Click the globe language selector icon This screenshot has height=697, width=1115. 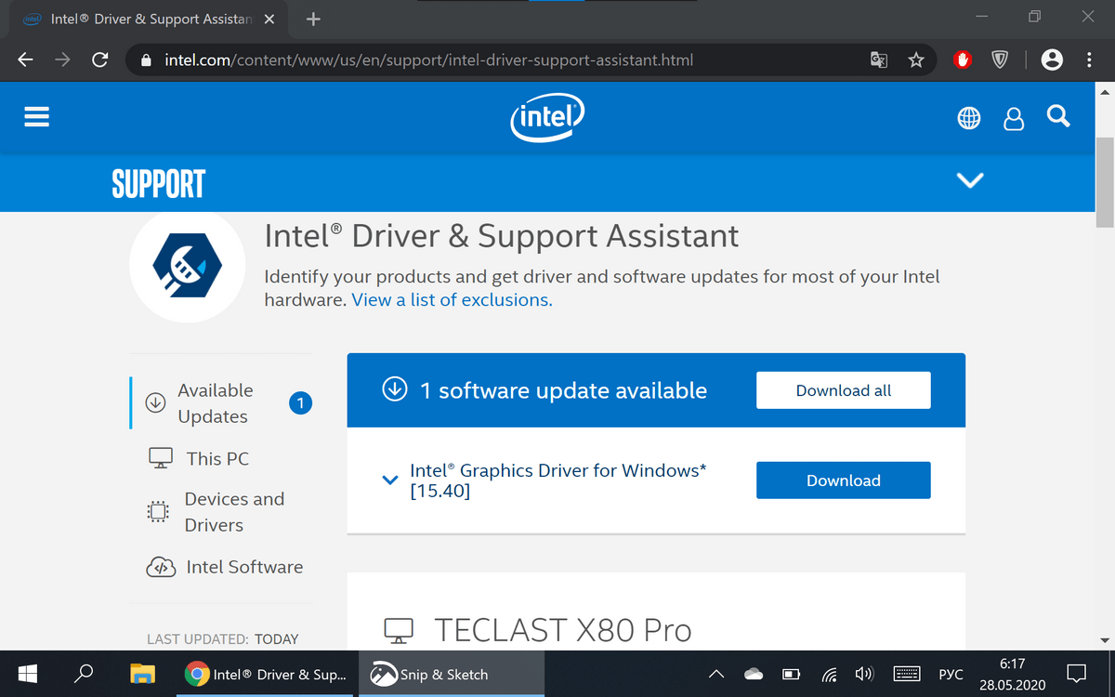coord(969,118)
